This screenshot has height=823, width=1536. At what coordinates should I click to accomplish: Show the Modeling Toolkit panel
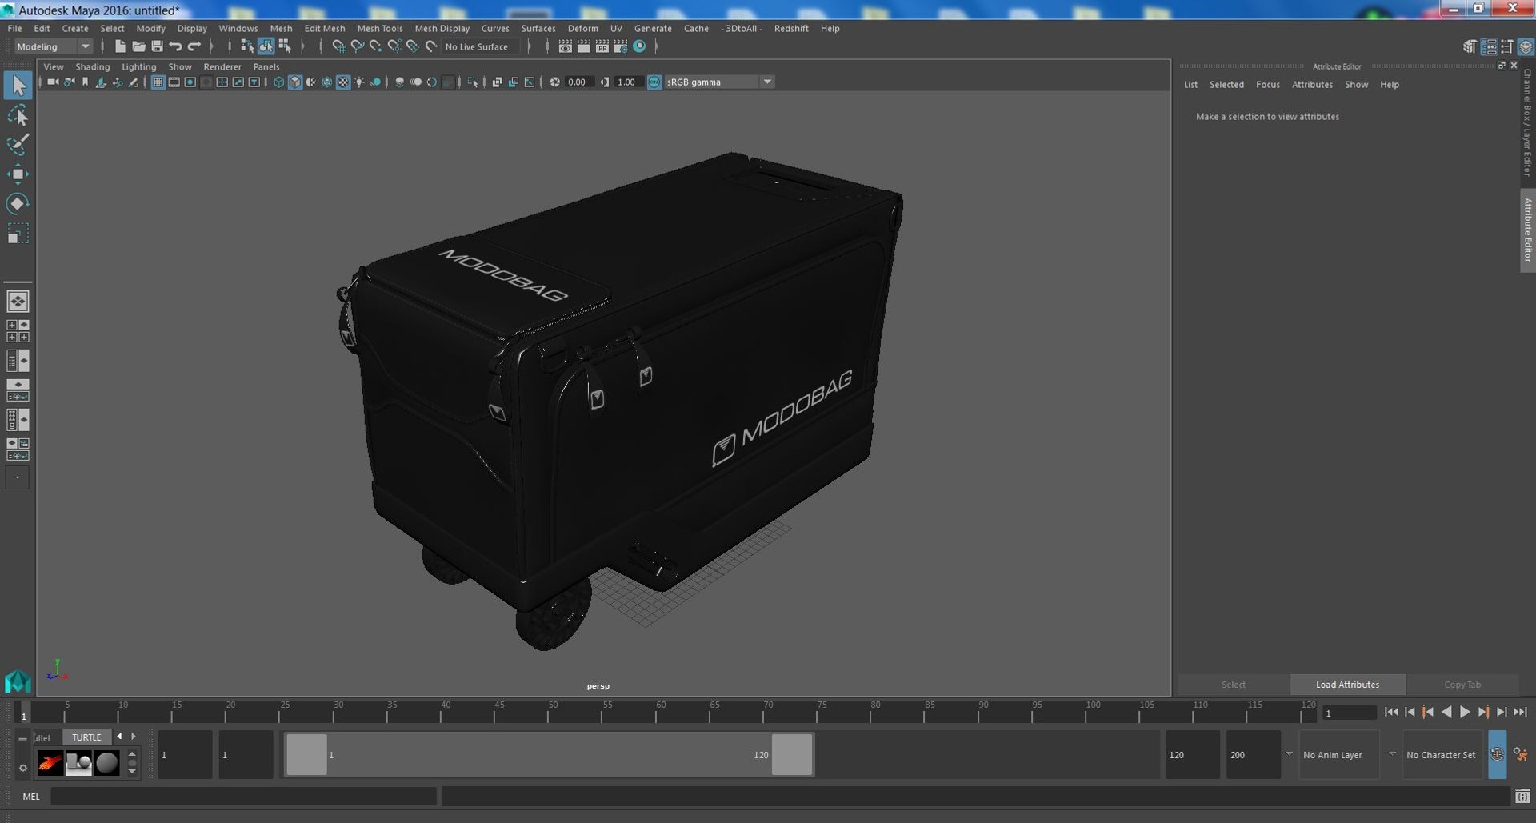point(1470,46)
